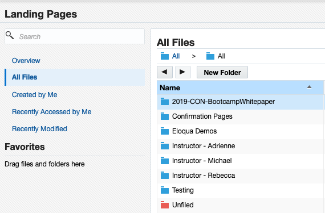Click the second All breadcrumb label
Viewport: 325px width, 213px height.
221,56
